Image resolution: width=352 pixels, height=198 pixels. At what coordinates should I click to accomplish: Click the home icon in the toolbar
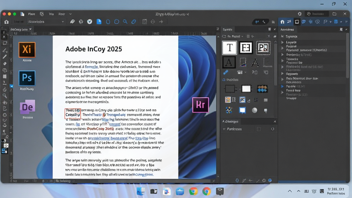[x=6, y=22]
